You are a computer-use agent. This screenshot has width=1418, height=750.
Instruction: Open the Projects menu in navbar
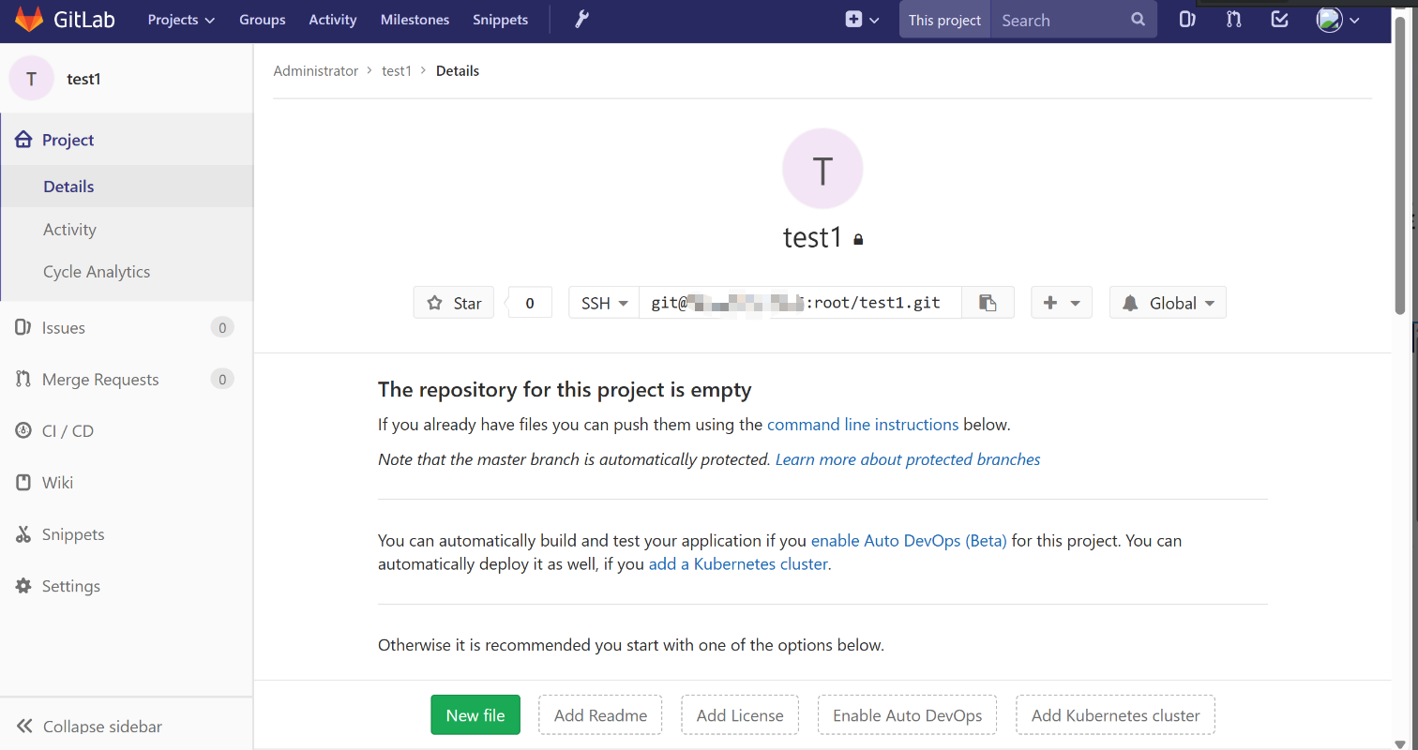click(181, 20)
